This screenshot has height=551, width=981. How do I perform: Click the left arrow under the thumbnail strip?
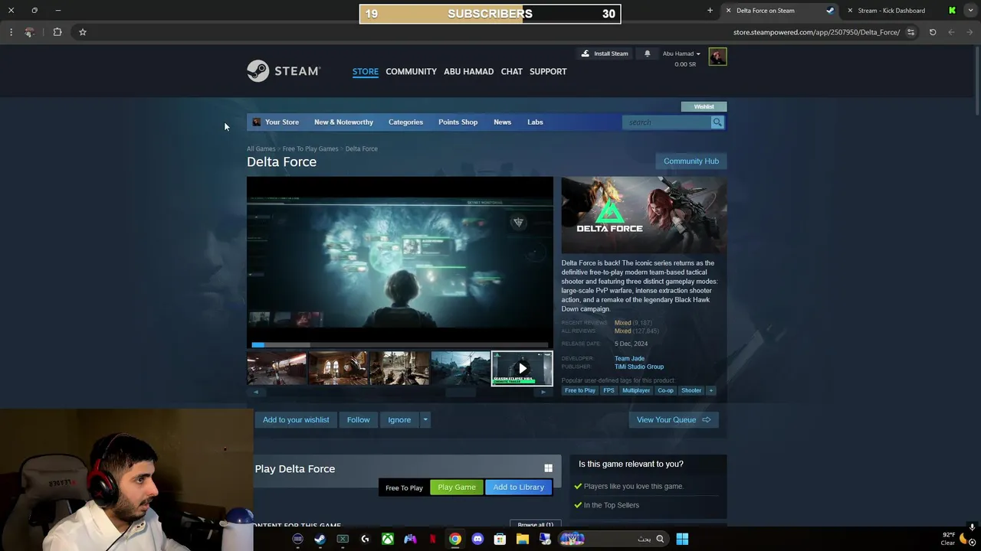coord(256,392)
